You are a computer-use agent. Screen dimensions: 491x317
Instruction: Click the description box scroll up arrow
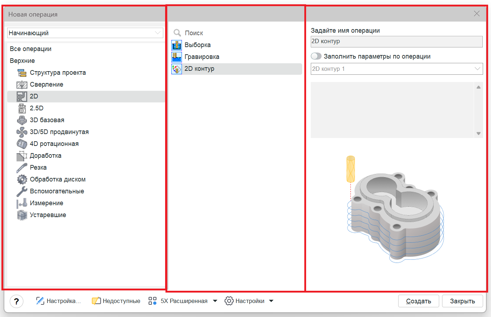tap(478, 87)
